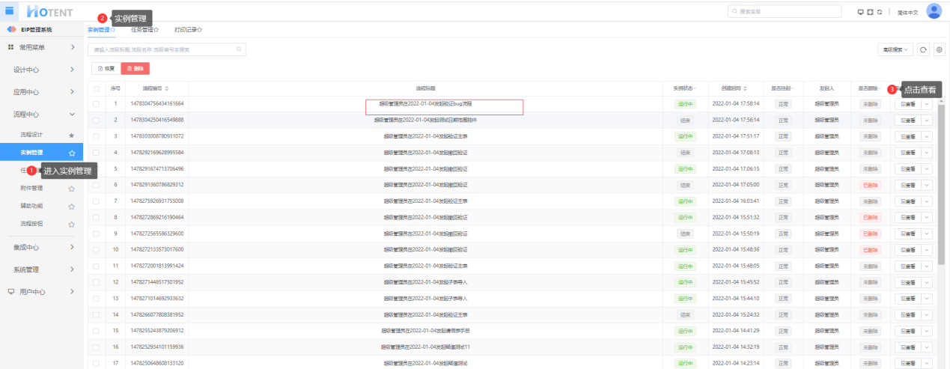Viewport: 950px width, 369px height.
Task: Open the user avatar menu
Action: [934, 11]
